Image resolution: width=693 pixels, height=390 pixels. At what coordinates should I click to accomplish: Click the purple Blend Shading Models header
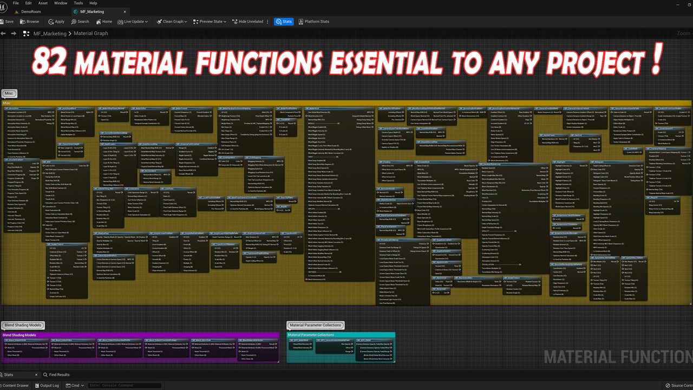140,335
